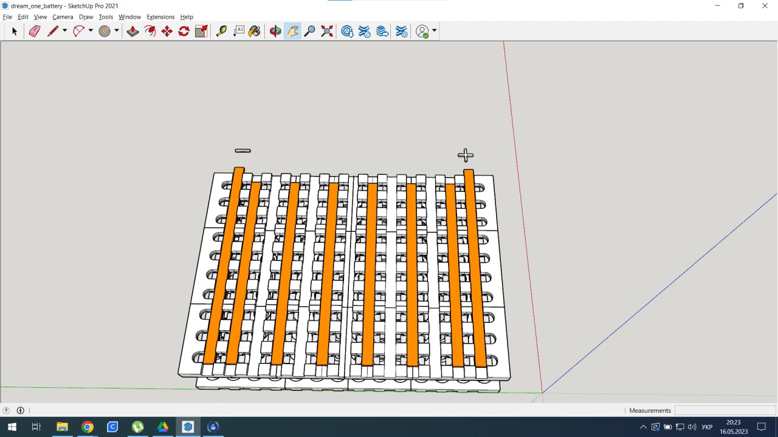The width and height of the screenshot is (778, 437).
Task: Open the 3D Warehouse toolbar icon
Action: [347, 31]
